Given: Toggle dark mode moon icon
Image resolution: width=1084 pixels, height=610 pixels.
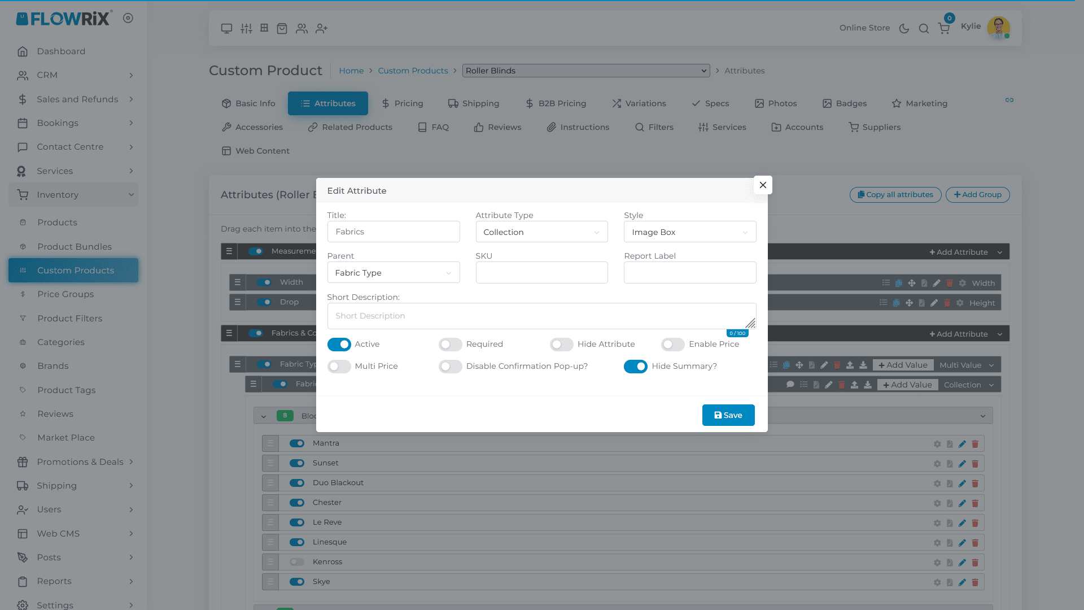Looking at the screenshot, I should [x=904, y=28].
